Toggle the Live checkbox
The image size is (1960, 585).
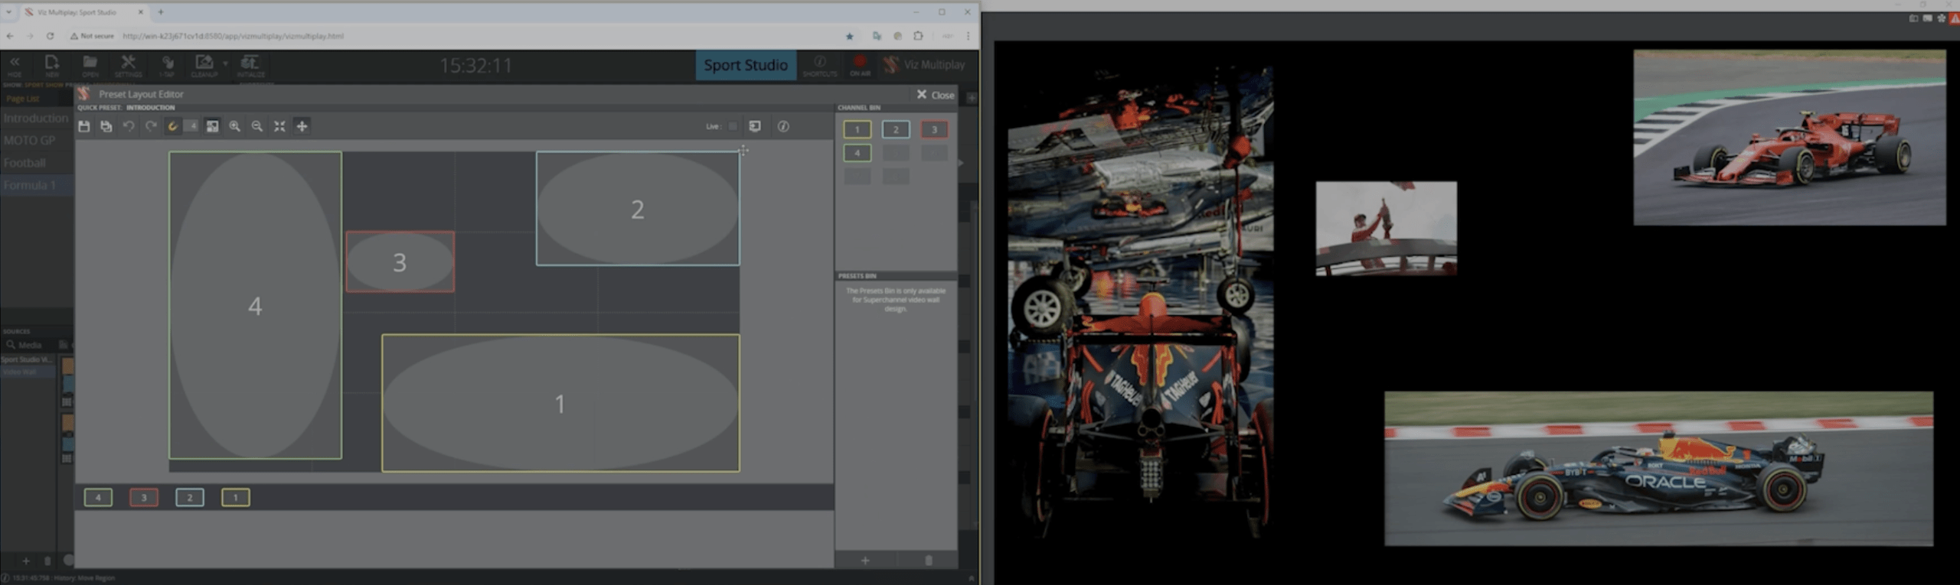point(733,127)
